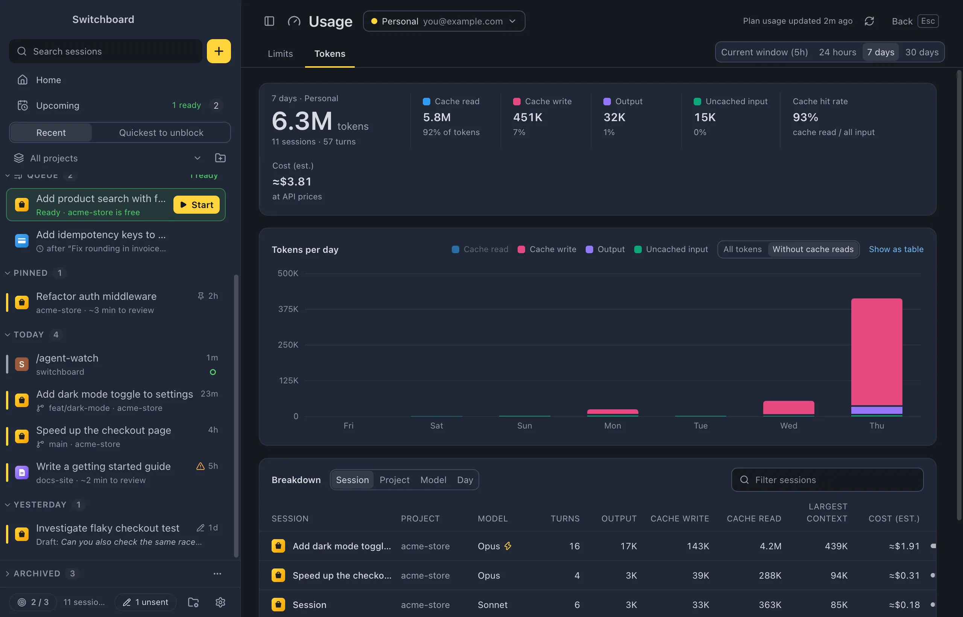Image resolution: width=963 pixels, height=617 pixels.
Task: Open the 1 unsent drafts button
Action: [x=146, y=602]
